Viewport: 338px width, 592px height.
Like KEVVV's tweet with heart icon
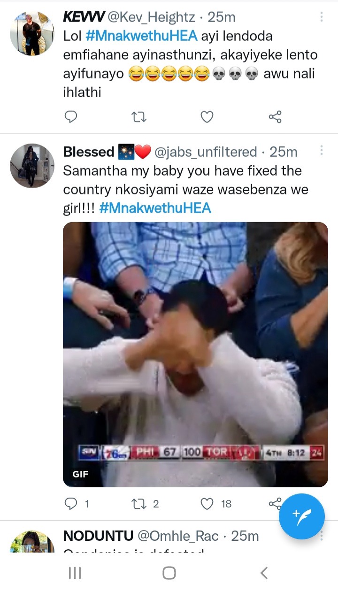pyautogui.click(x=207, y=116)
